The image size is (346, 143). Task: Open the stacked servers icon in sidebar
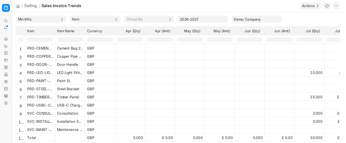click(x=6, y=74)
